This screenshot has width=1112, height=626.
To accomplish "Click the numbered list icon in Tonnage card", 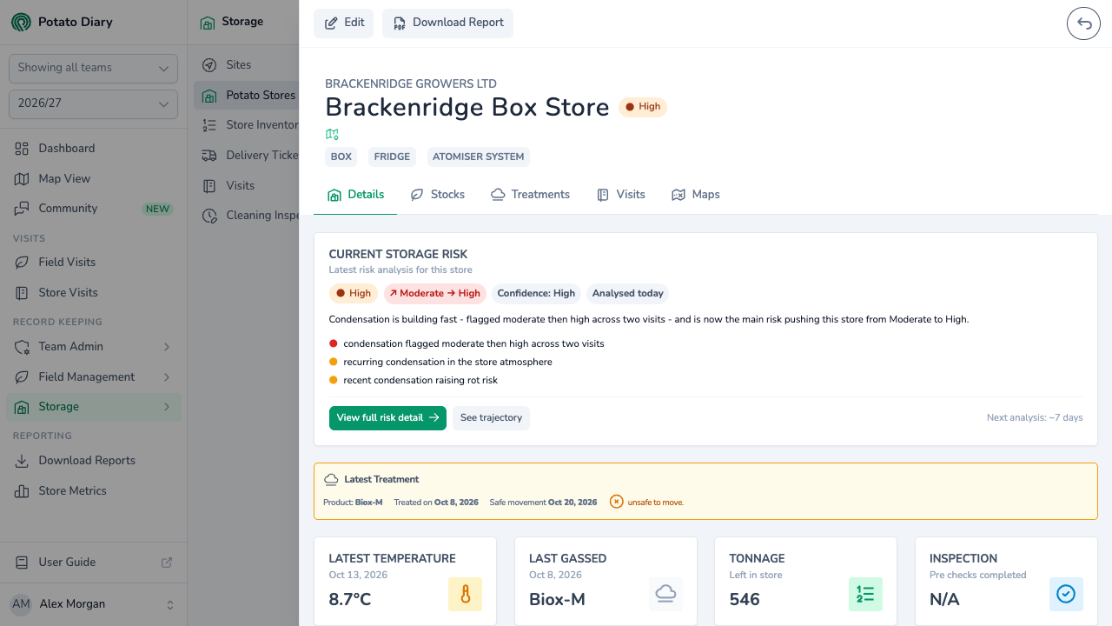I will pos(865,594).
